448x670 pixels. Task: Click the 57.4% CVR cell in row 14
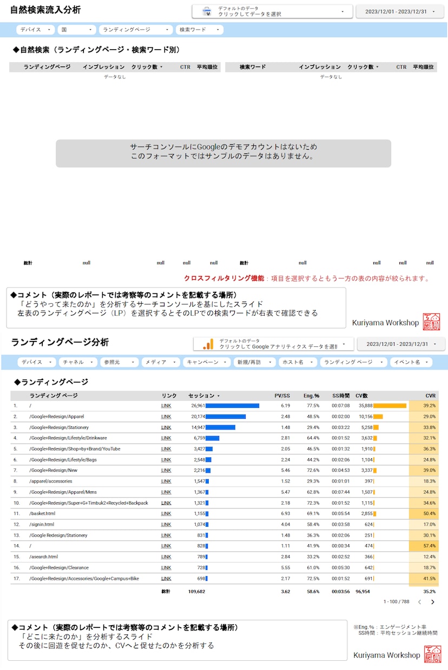pyautogui.click(x=424, y=546)
